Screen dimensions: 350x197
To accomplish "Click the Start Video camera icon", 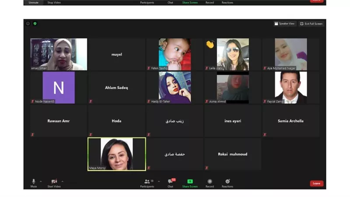I will (x=54, y=181).
